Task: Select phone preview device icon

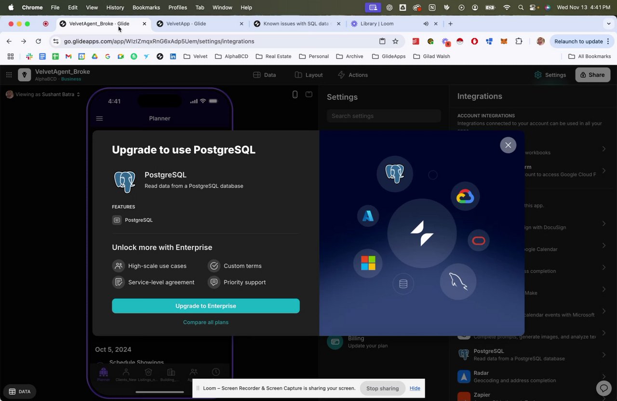Action: [295, 95]
